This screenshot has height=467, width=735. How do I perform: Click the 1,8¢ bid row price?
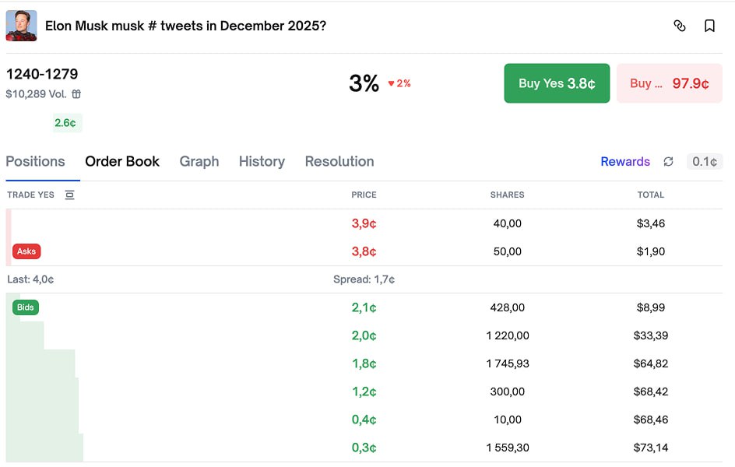click(364, 363)
